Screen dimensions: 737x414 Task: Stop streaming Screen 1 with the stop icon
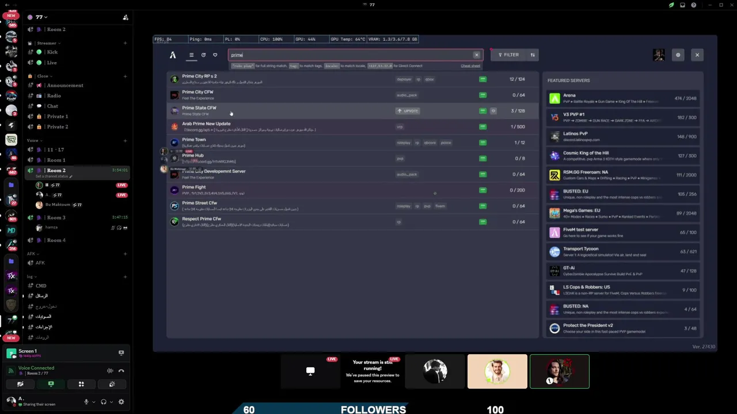coord(121,353)
